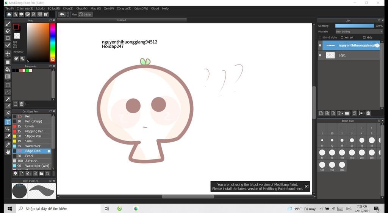Open gear settings of nguyenthihuonggiang layer

(x=377, y=45)
